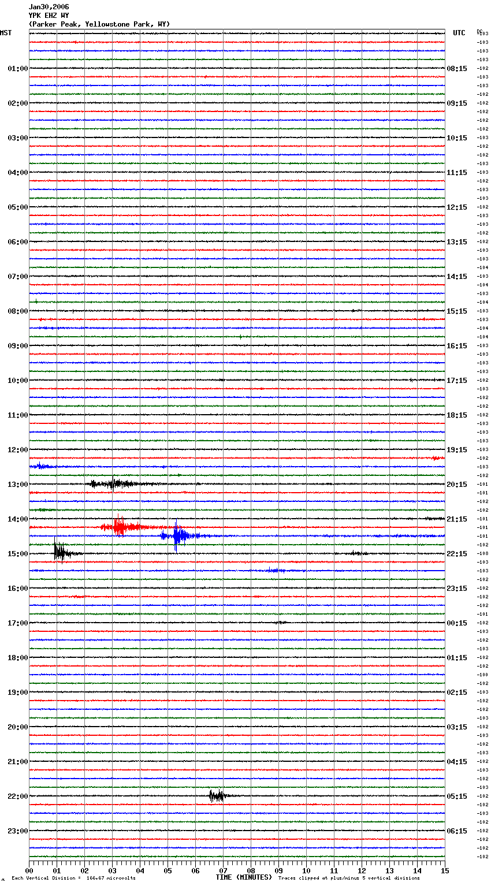Viewport: 491px width, 886px height.
Task: Click the 09:00 MST hour label
Action: tap(18, 346)
